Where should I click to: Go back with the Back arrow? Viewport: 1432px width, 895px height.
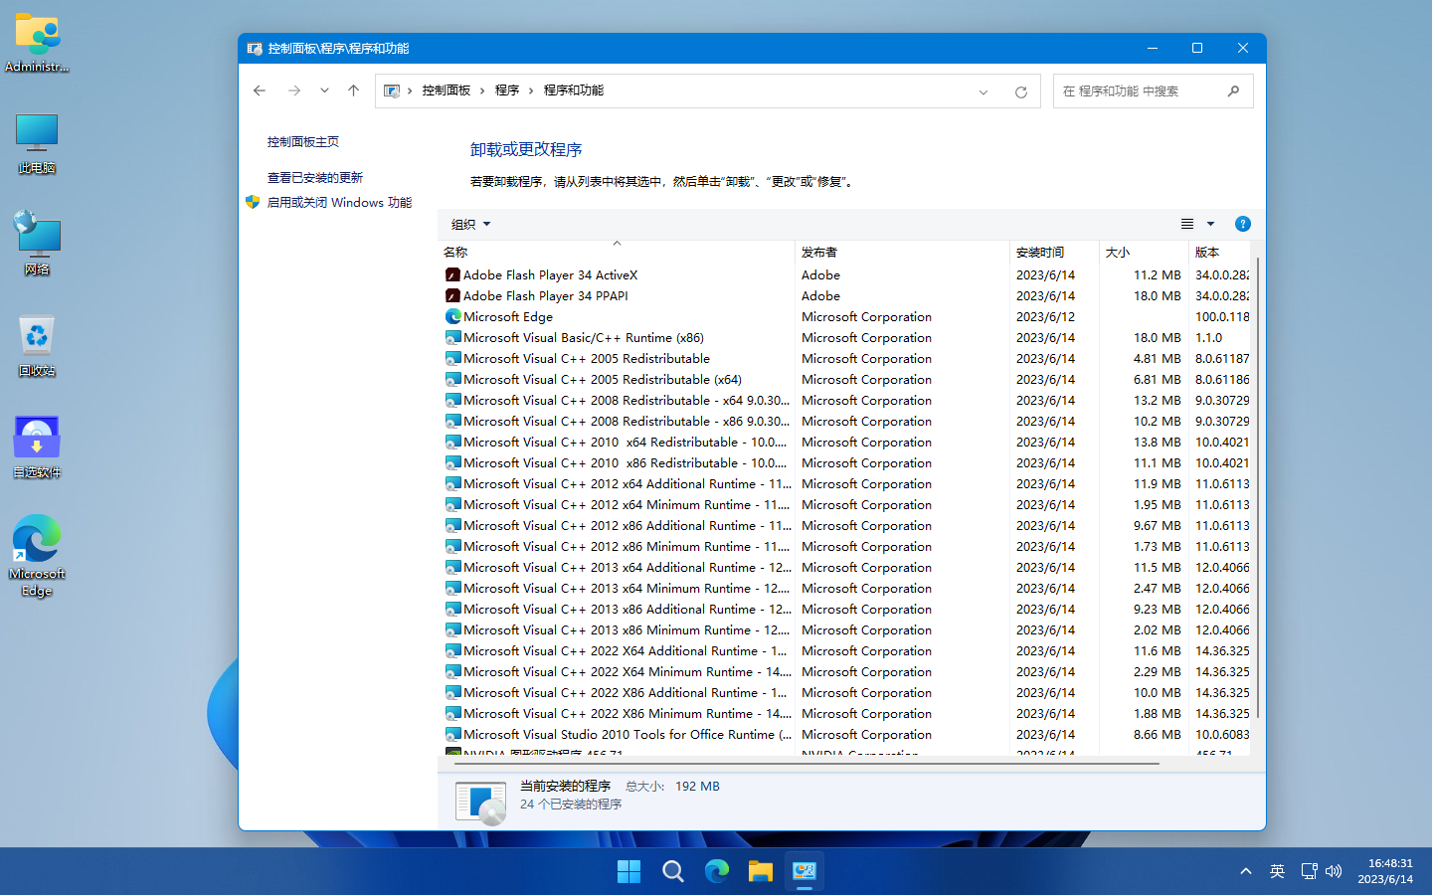click(x=260, y=90)
